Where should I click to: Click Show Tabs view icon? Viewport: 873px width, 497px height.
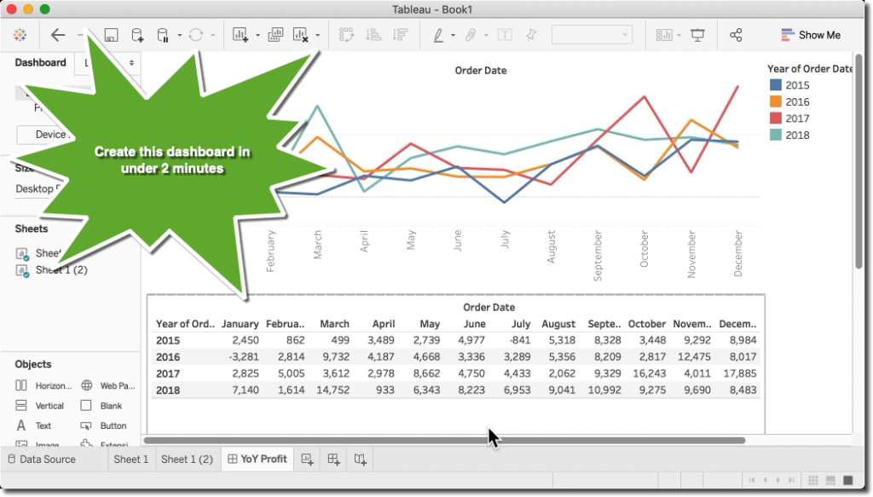click(848, 480)
